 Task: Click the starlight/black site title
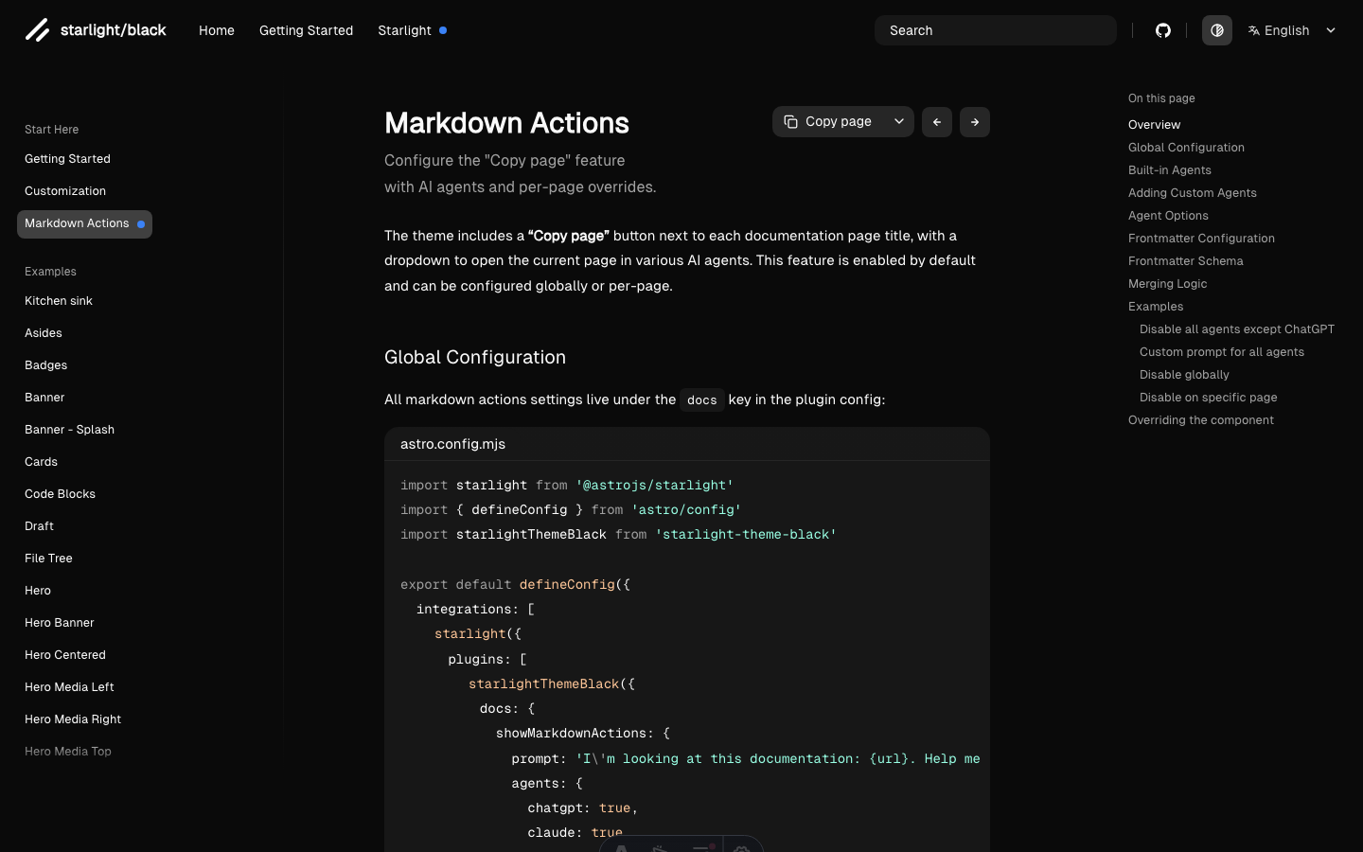113,30
